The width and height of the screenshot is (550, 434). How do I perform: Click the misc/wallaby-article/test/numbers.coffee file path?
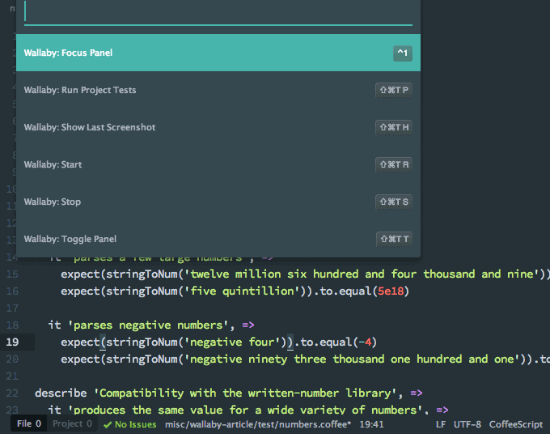click(x=258, y=424)
